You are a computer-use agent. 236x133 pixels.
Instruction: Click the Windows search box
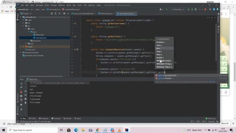[32, 130]
